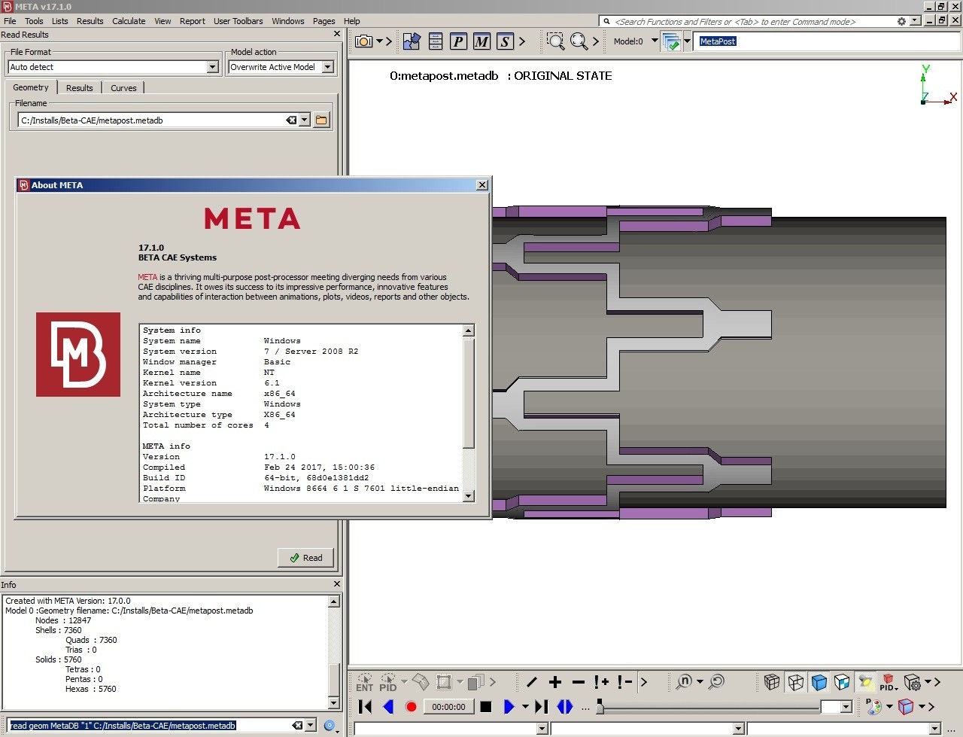Open dropdown beside animation slider

click(846, 707)
